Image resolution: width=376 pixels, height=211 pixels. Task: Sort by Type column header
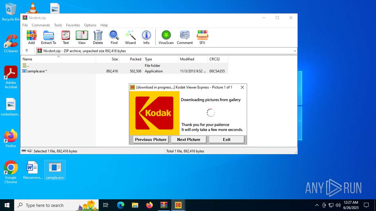[161, 59]
